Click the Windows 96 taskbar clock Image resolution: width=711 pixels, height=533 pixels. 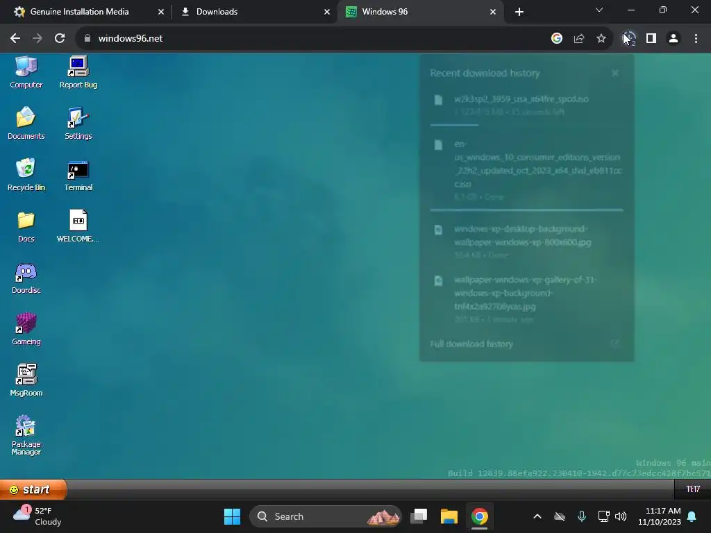coord(692,489)
